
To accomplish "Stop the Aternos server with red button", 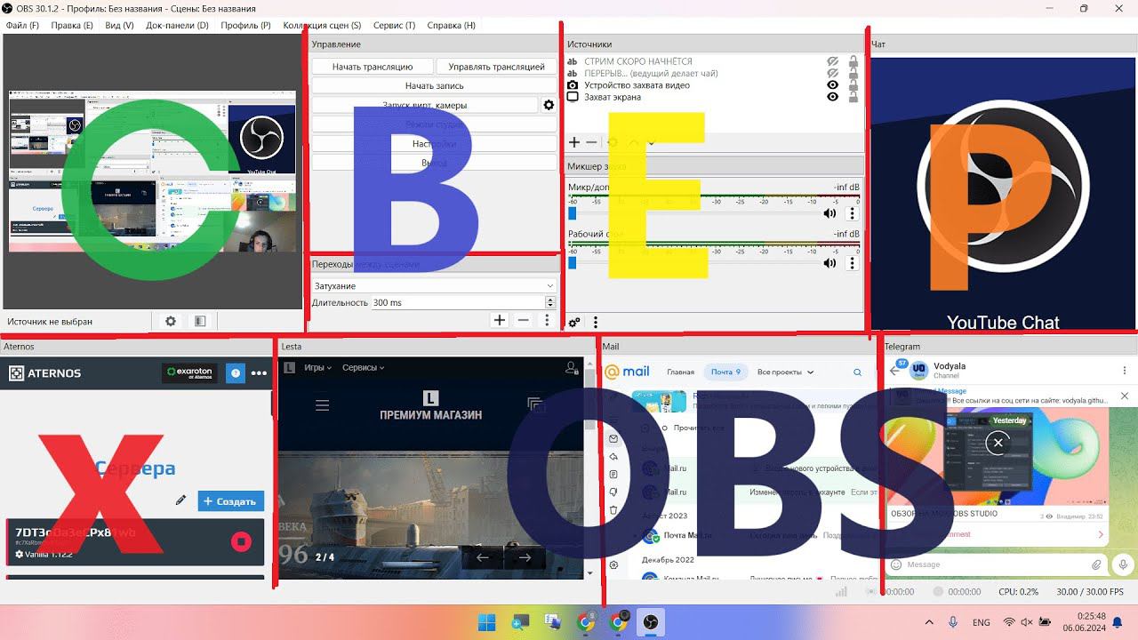I will pyautogui.click(x=241, y=541).
